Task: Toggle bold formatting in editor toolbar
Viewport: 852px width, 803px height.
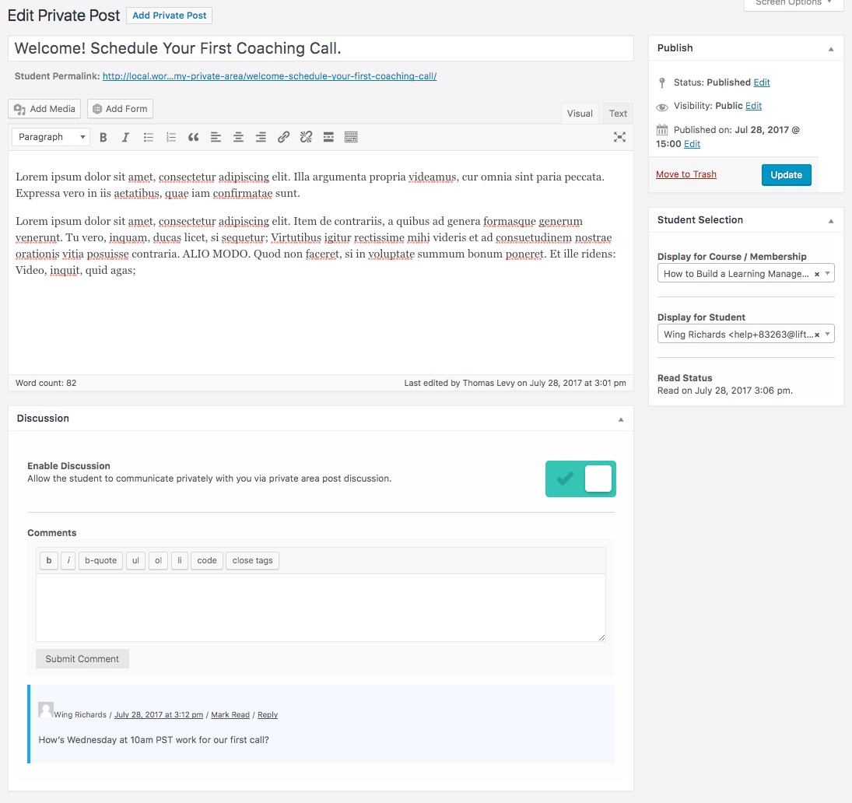Action: pyautogui.click(x=103, y=138)
